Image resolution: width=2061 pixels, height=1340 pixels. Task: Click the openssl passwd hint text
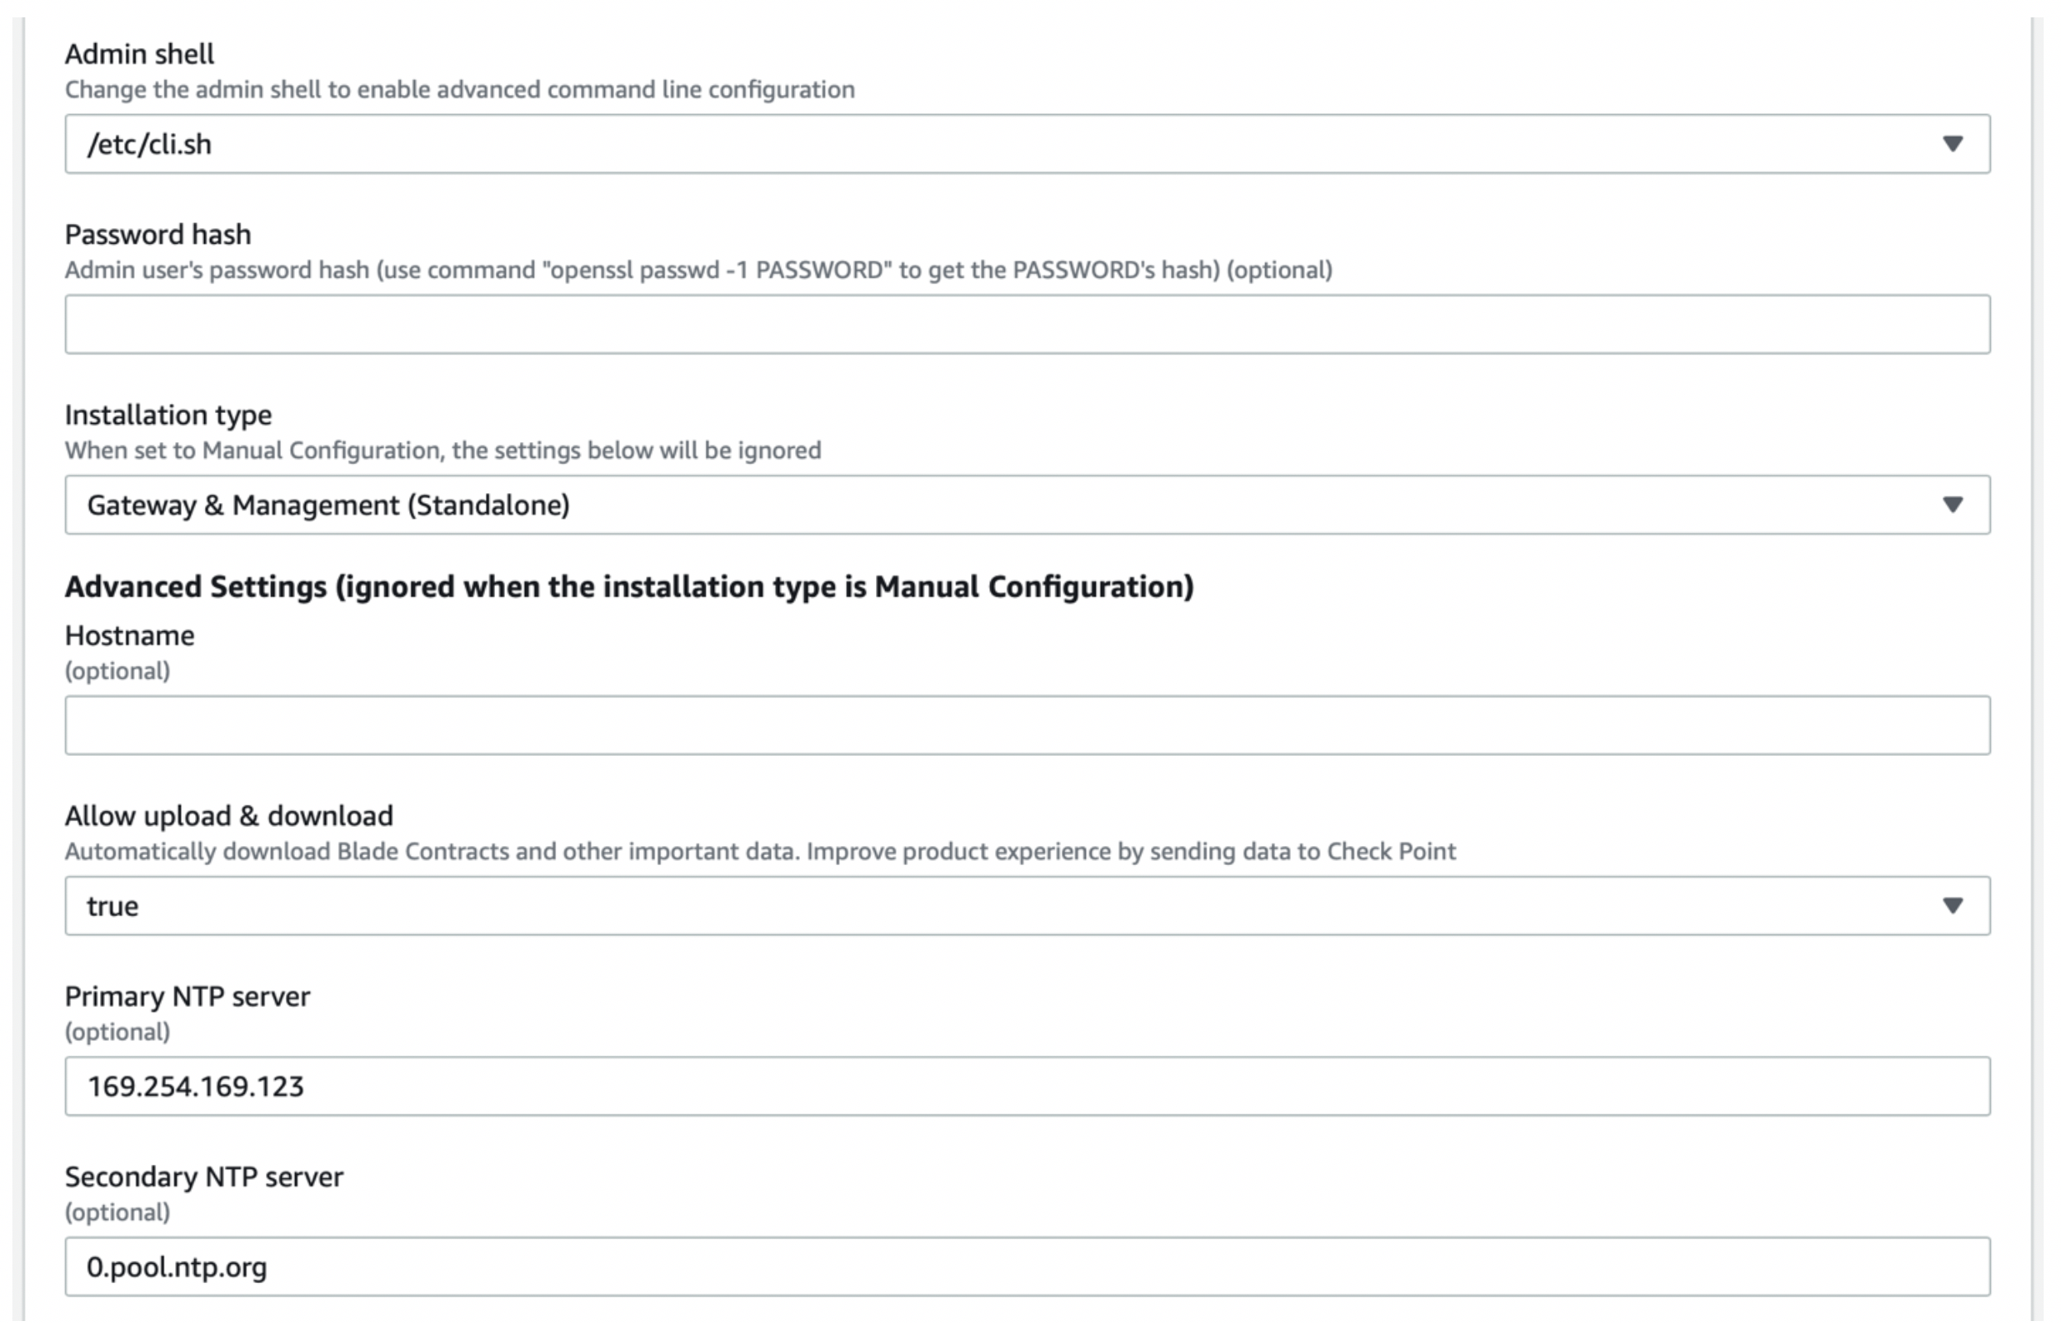coord(698,271)
